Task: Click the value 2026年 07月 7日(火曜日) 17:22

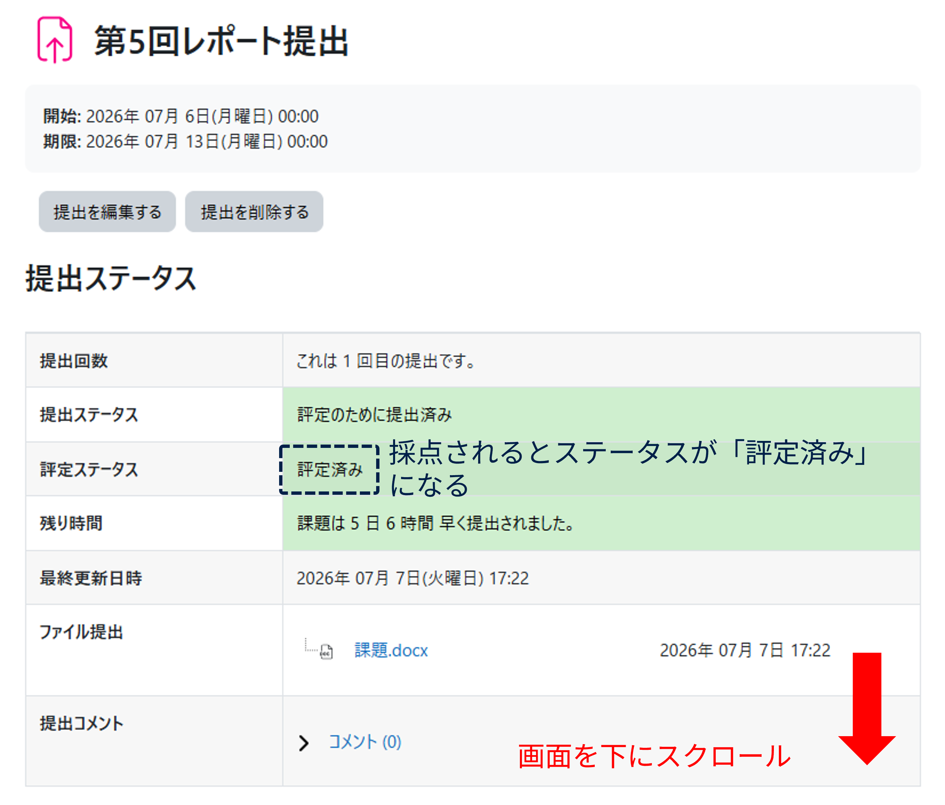Action: 413,578
